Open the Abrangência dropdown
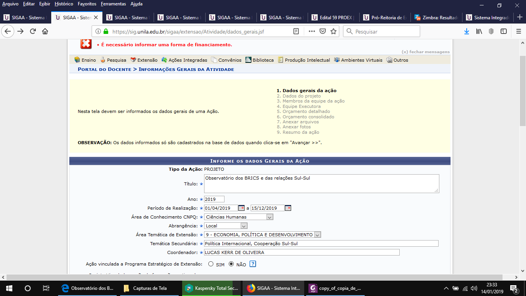526x296 pixels. [243, 226]
